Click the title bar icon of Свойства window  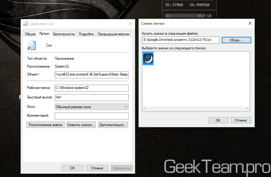click(x=25, y=23)
